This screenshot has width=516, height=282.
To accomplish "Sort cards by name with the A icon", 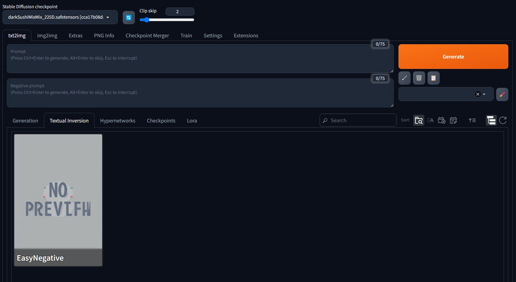I will pos(430,120).
